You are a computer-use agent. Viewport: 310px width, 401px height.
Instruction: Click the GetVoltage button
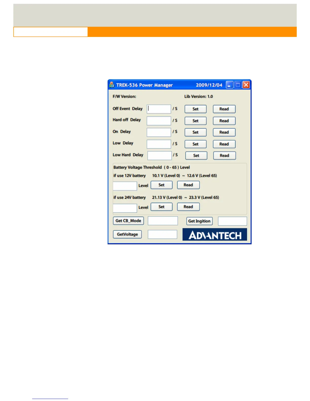(127, 234)
